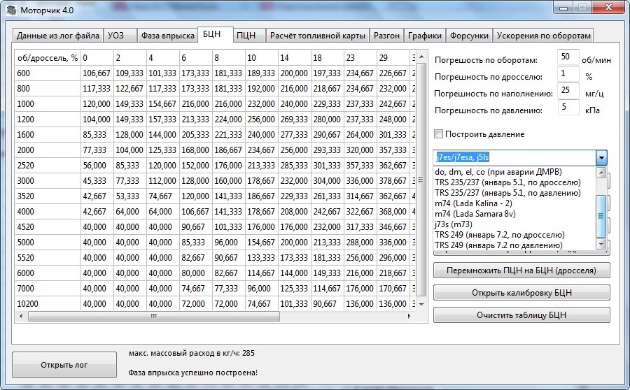Open the УОЗ tab
Image resolution: width=630 pixels, height=390 pixels.
pos(119,36)
